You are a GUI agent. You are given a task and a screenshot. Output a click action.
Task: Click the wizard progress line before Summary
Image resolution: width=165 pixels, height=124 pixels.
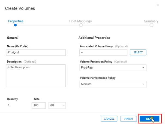pyautogui.click(x=116, y=25)
